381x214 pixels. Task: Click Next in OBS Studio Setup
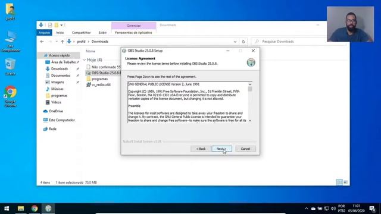[221, 149]
